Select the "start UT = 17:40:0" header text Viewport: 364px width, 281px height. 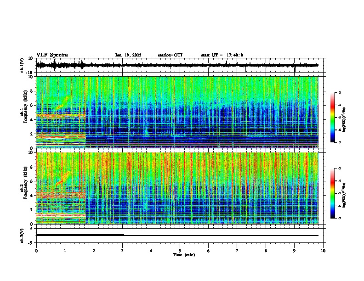coord(222,55)
